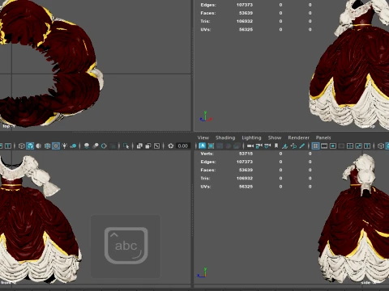Click 'Faces:' label in side viewport
This screenshot has width=389, height=291.
[208, 170]
